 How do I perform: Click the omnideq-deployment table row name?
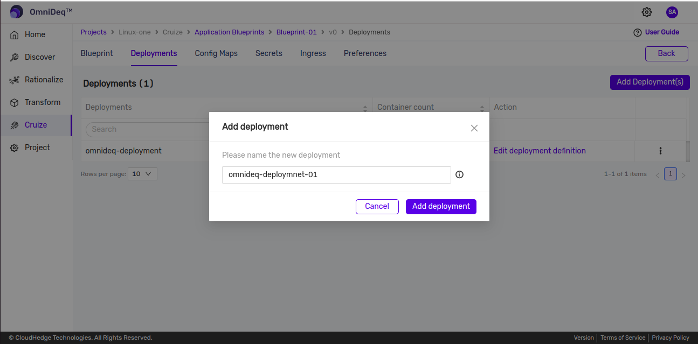click(x=123, y=151)
